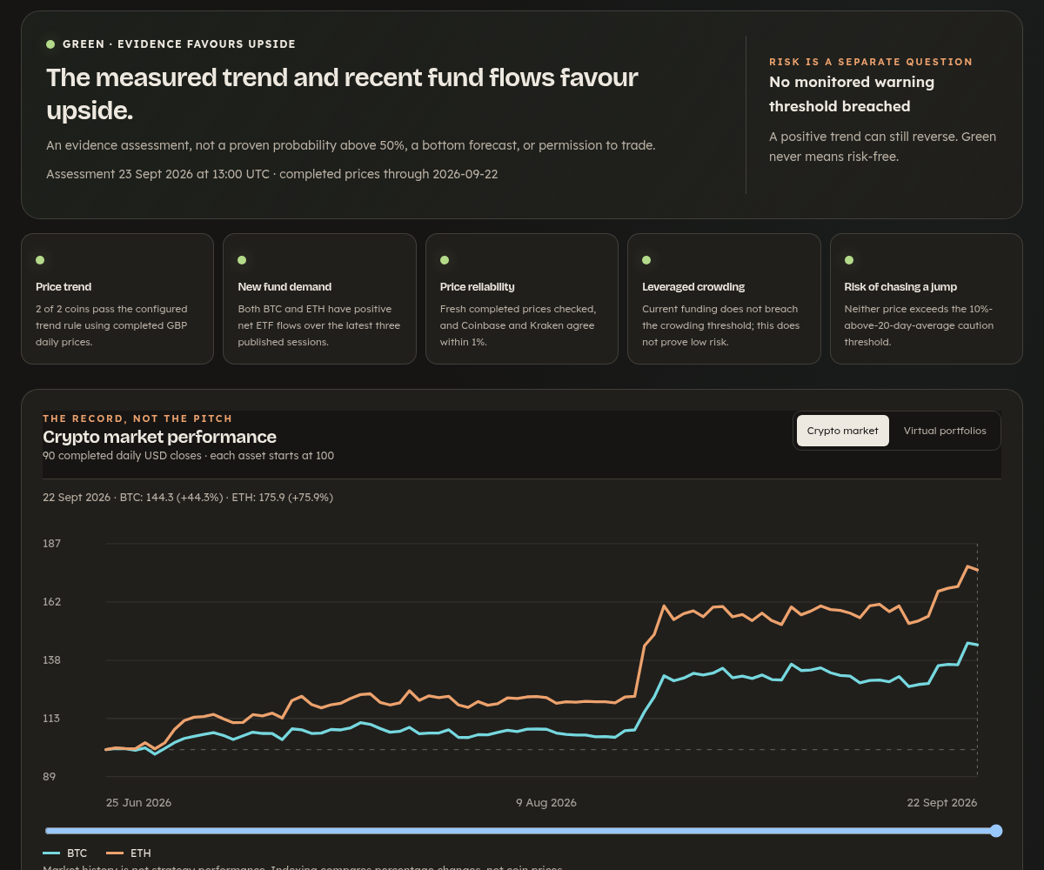Click the 113 y-axis label
1044x870 pixels.
[51, 719]
